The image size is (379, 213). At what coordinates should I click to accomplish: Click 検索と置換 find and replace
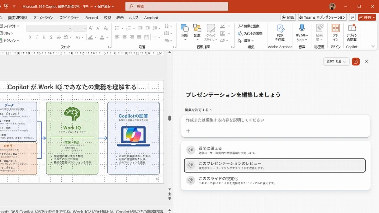[x=249, y=26]
